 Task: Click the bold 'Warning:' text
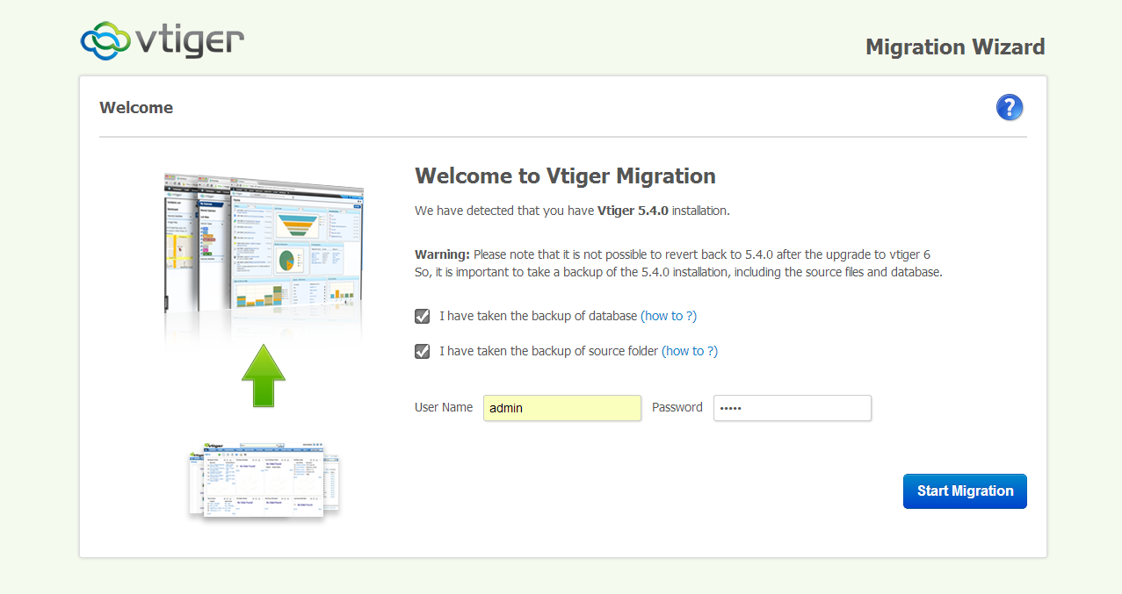click(x=442, y=254)
